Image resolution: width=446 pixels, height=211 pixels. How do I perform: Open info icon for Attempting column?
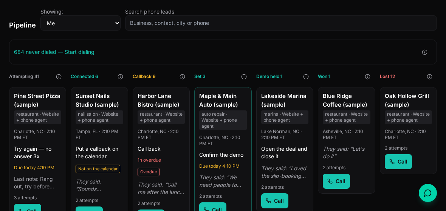tap(59, 76)
